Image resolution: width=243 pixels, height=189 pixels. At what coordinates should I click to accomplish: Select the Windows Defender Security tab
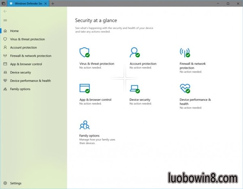click(x=28, y=3)
